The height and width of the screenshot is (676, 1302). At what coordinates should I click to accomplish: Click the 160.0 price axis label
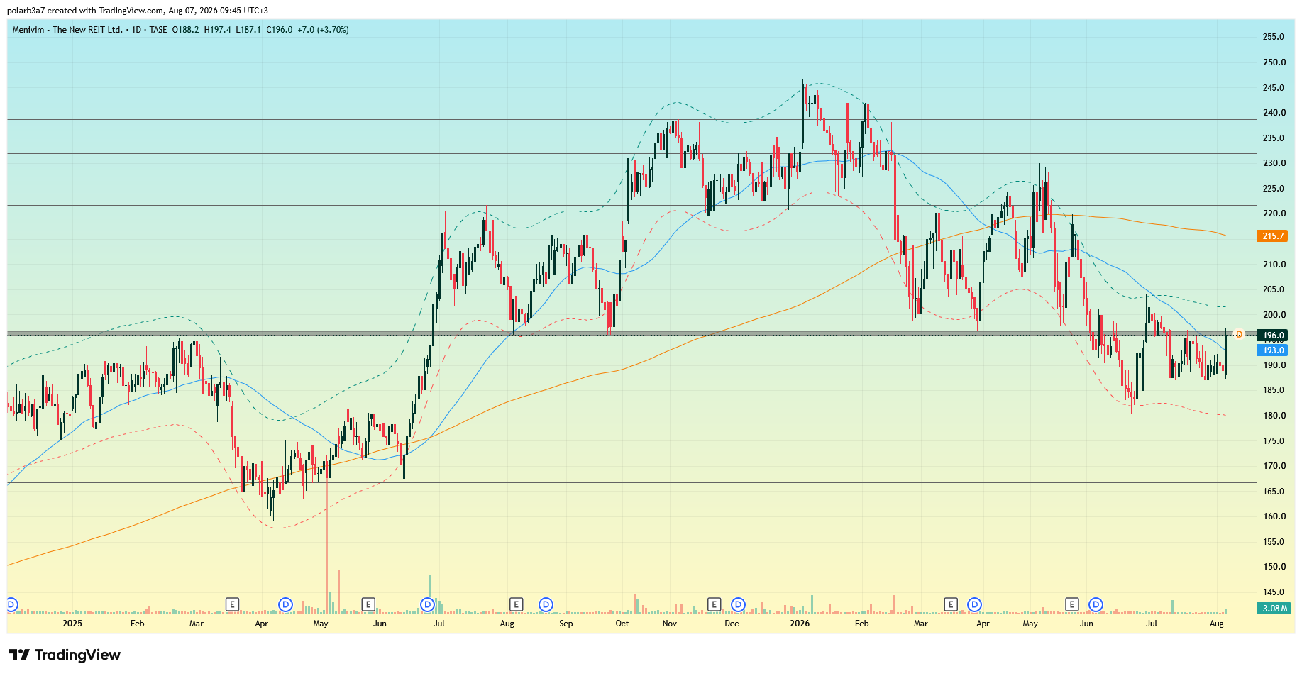pyautogui.click(x=1274, y=516)
